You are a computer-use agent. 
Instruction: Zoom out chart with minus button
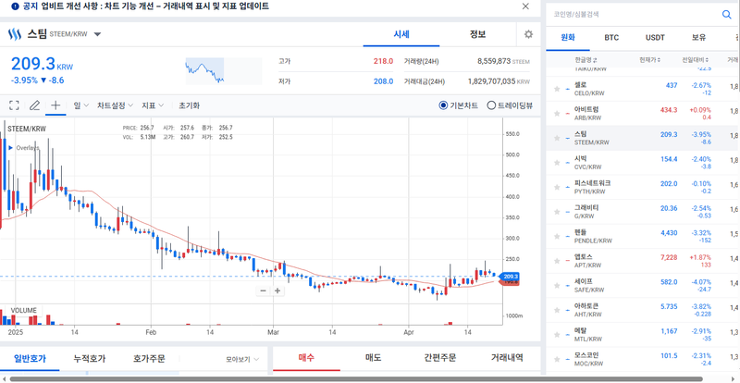click(264, 290)
